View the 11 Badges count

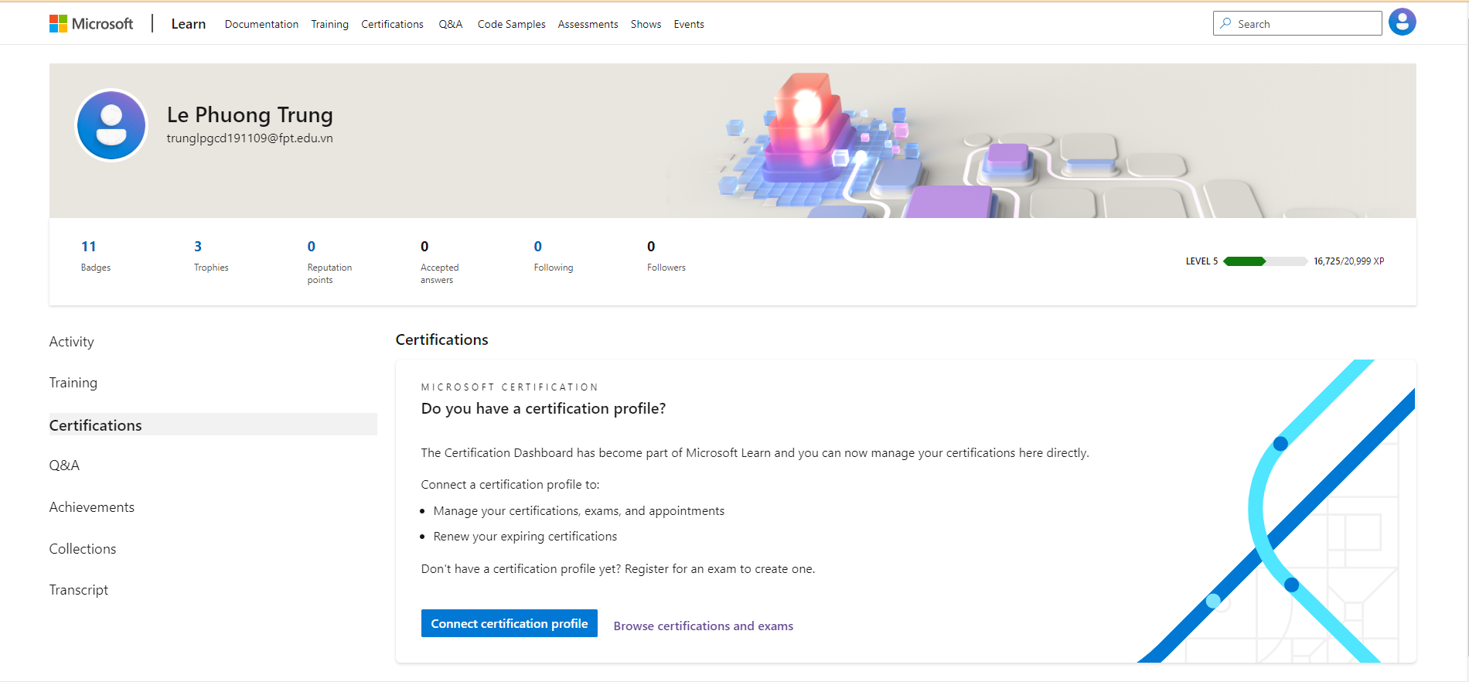pos(95,256)
